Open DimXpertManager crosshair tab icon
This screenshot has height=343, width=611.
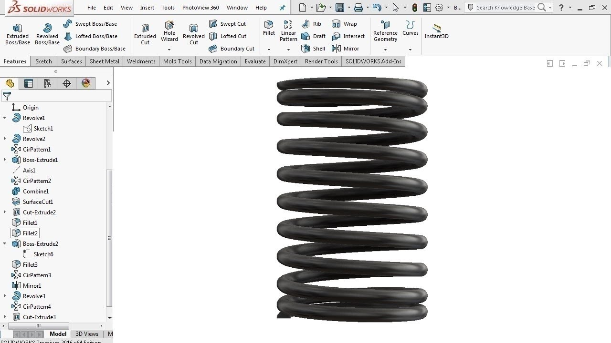coord(67,83)
